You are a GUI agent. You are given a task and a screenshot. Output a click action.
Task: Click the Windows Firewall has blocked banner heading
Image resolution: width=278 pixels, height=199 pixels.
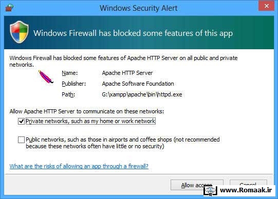point(133,33)
